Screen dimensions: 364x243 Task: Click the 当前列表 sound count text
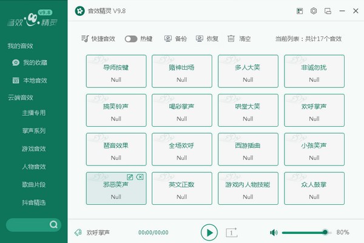click(x=308, y=39)
